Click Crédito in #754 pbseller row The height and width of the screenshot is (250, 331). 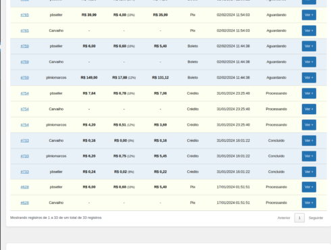pyautogui.click(x=193, y=93)
